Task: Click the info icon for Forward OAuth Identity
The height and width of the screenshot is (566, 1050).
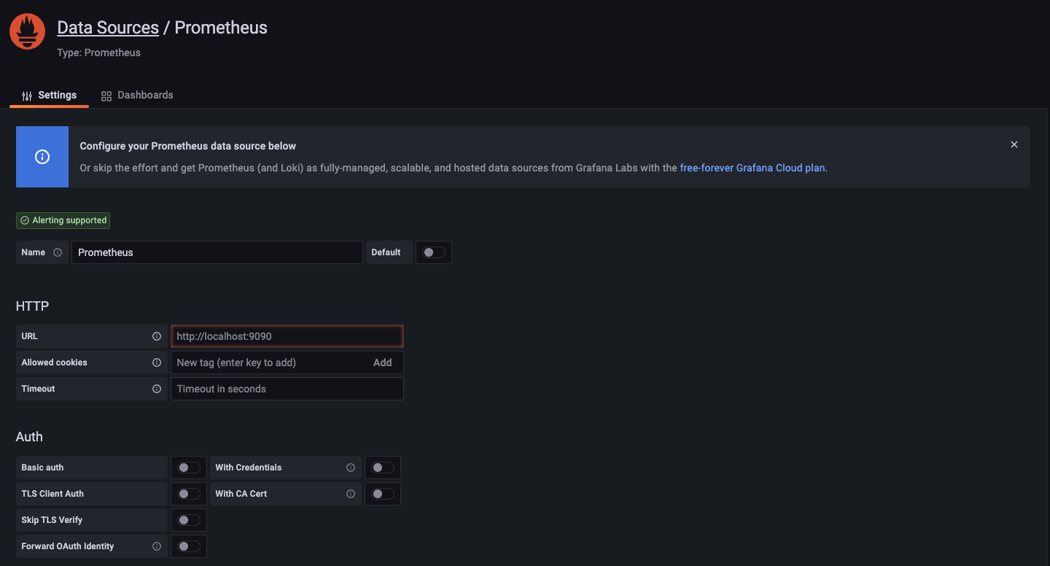Action: point(156,546)
